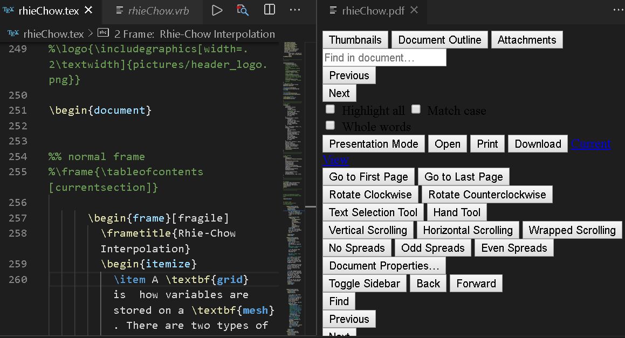Click the frame symbol icon in breadcrumb
625x338 pixels.
pyautogui.click(x=103, y=33)
